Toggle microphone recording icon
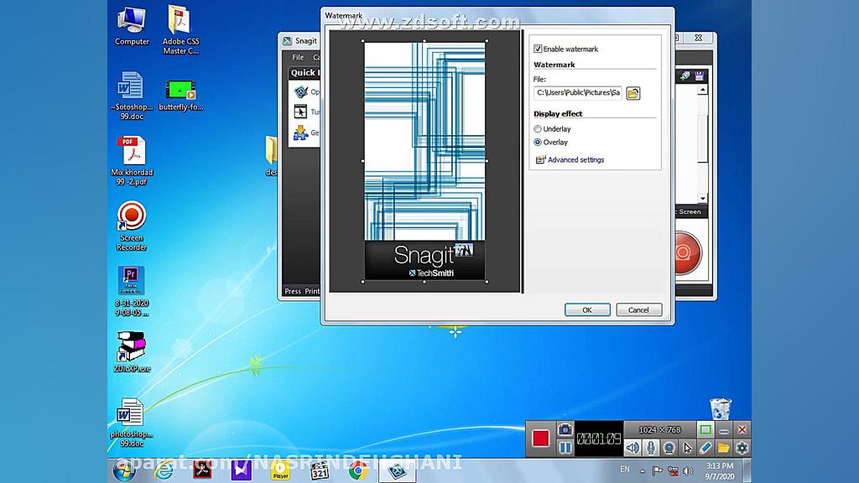 pos(651,448)
